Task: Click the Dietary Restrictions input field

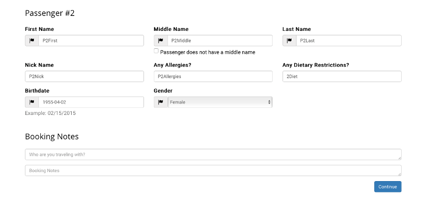Action: 341,77
